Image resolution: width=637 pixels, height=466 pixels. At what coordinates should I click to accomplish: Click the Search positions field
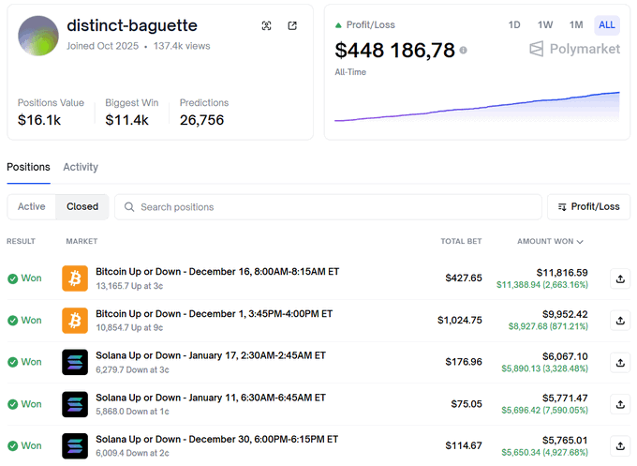(x=328, y=206)
